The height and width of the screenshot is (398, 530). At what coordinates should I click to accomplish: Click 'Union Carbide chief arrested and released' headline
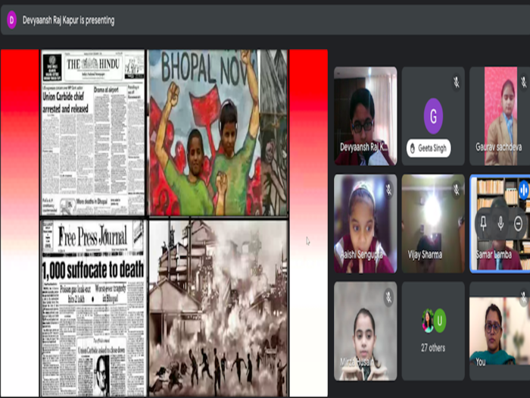(x=66, y=103)
